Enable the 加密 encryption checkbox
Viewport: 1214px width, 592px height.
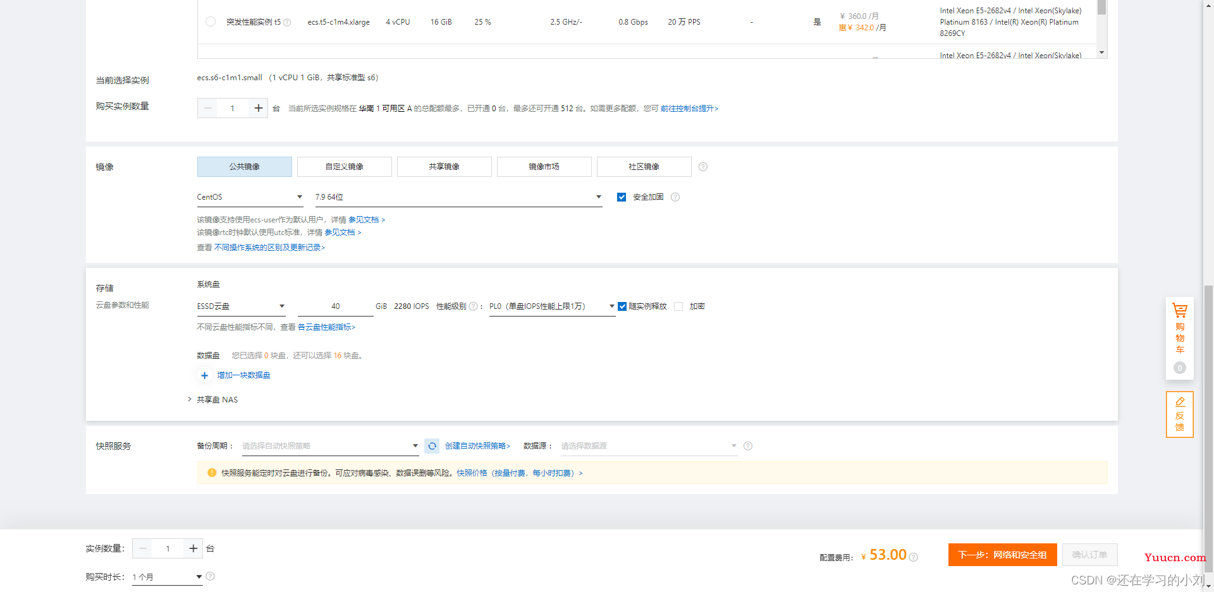tap(678, 306)
